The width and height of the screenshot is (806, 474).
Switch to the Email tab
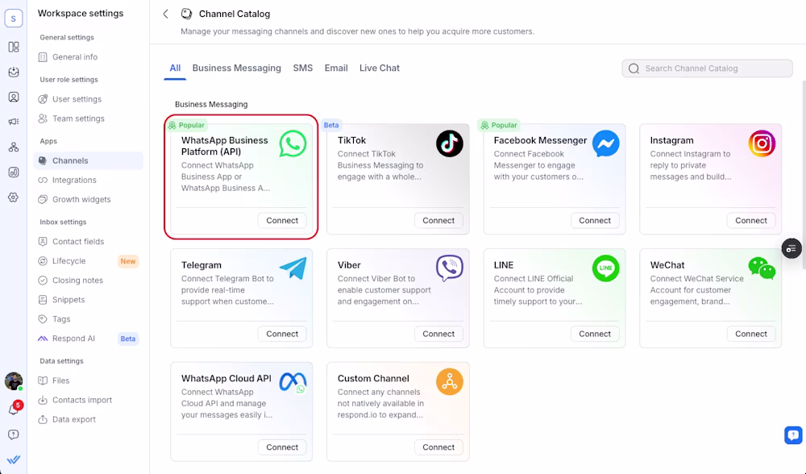336,68
